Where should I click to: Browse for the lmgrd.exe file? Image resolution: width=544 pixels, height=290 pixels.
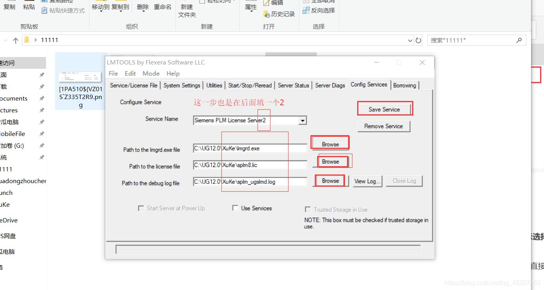click(x=330, y=144)
